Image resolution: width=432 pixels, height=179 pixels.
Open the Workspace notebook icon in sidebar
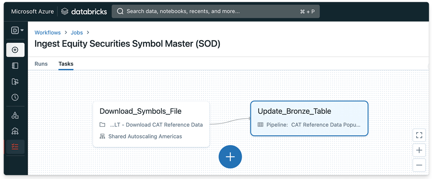point(15,66)
